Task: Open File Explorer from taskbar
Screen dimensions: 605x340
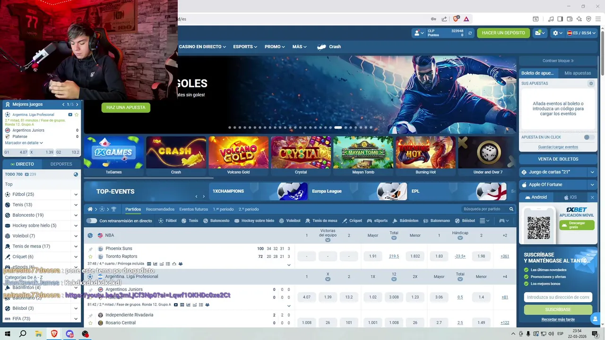Action: click(38, 334)
